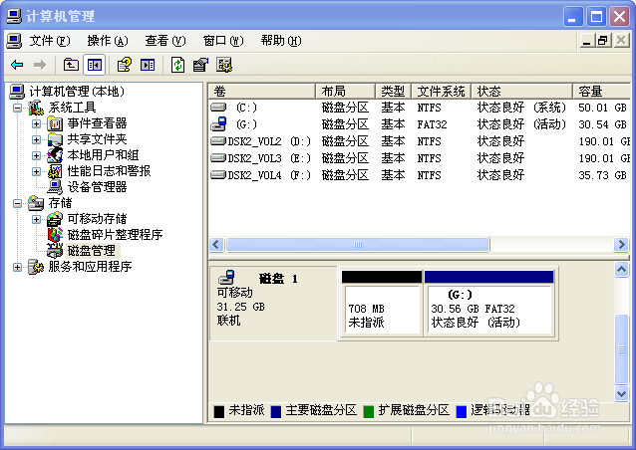Click the 可移动存储 tree icon
Screen dimensions: 636x450
tap(55, 219)
